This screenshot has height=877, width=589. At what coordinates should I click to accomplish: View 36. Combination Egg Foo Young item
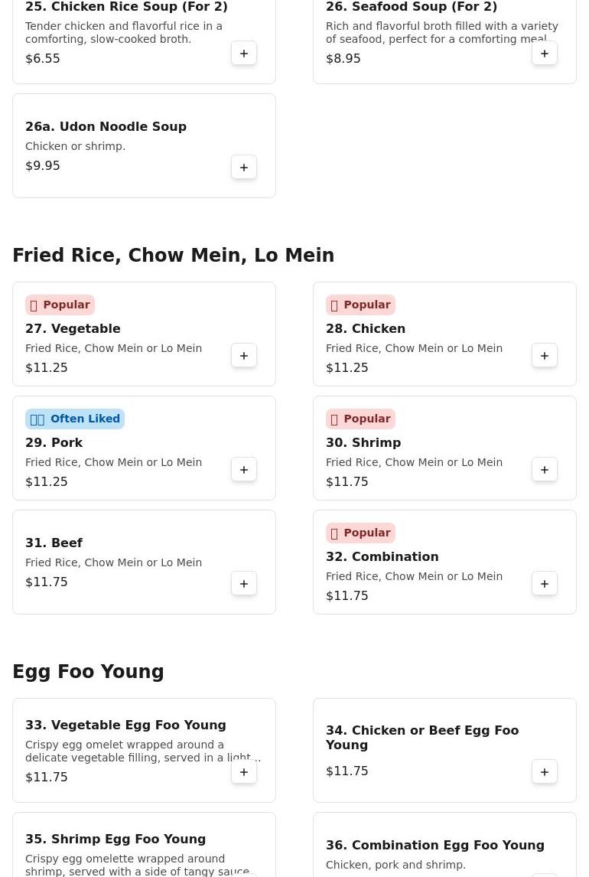click(434, 846)
